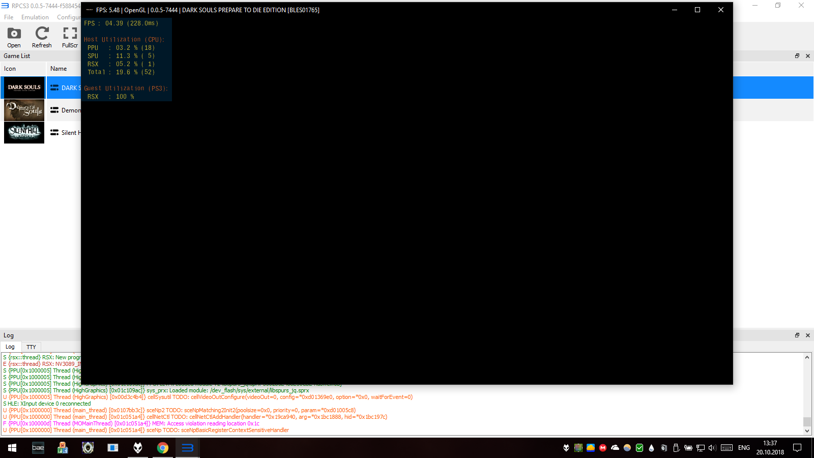Float the Log panel
Screen dimensions: 814x458
pos(797,335)
